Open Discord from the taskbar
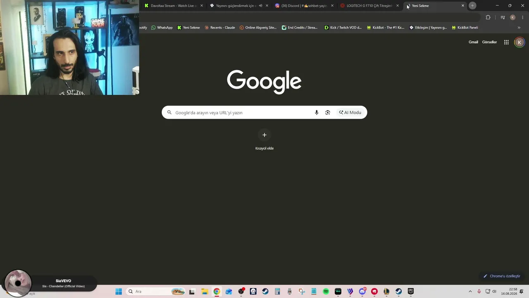 click(362, 291)
